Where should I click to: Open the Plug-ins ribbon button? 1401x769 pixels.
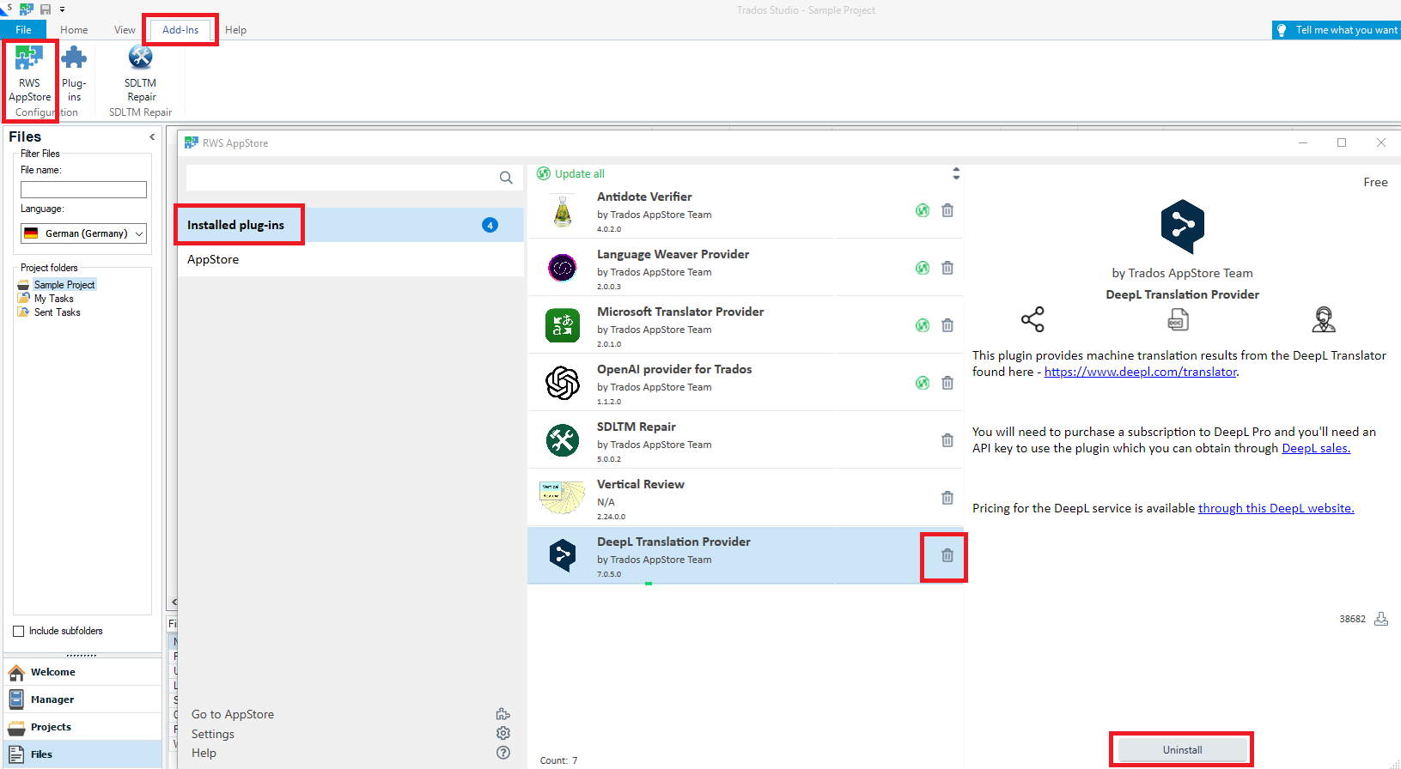(74, 75)
